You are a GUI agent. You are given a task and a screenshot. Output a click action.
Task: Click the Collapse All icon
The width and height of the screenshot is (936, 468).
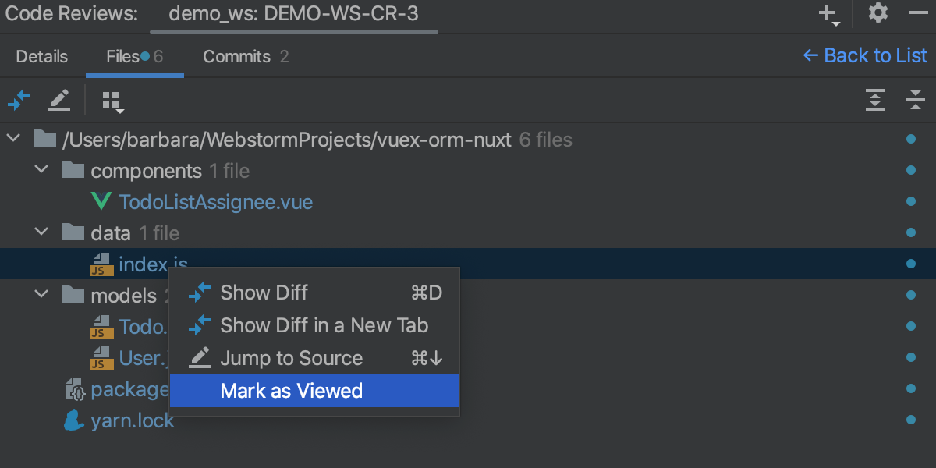pos(915,100)
